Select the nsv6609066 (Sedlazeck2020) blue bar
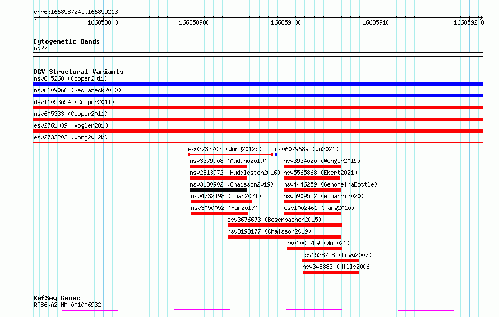 258,96
